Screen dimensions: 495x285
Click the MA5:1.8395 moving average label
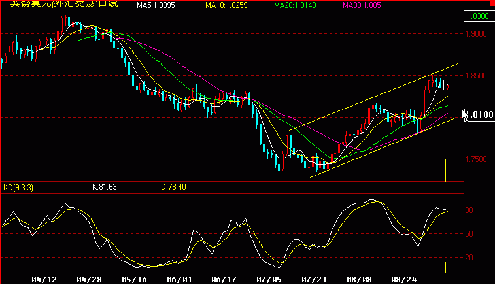(156, 5)
